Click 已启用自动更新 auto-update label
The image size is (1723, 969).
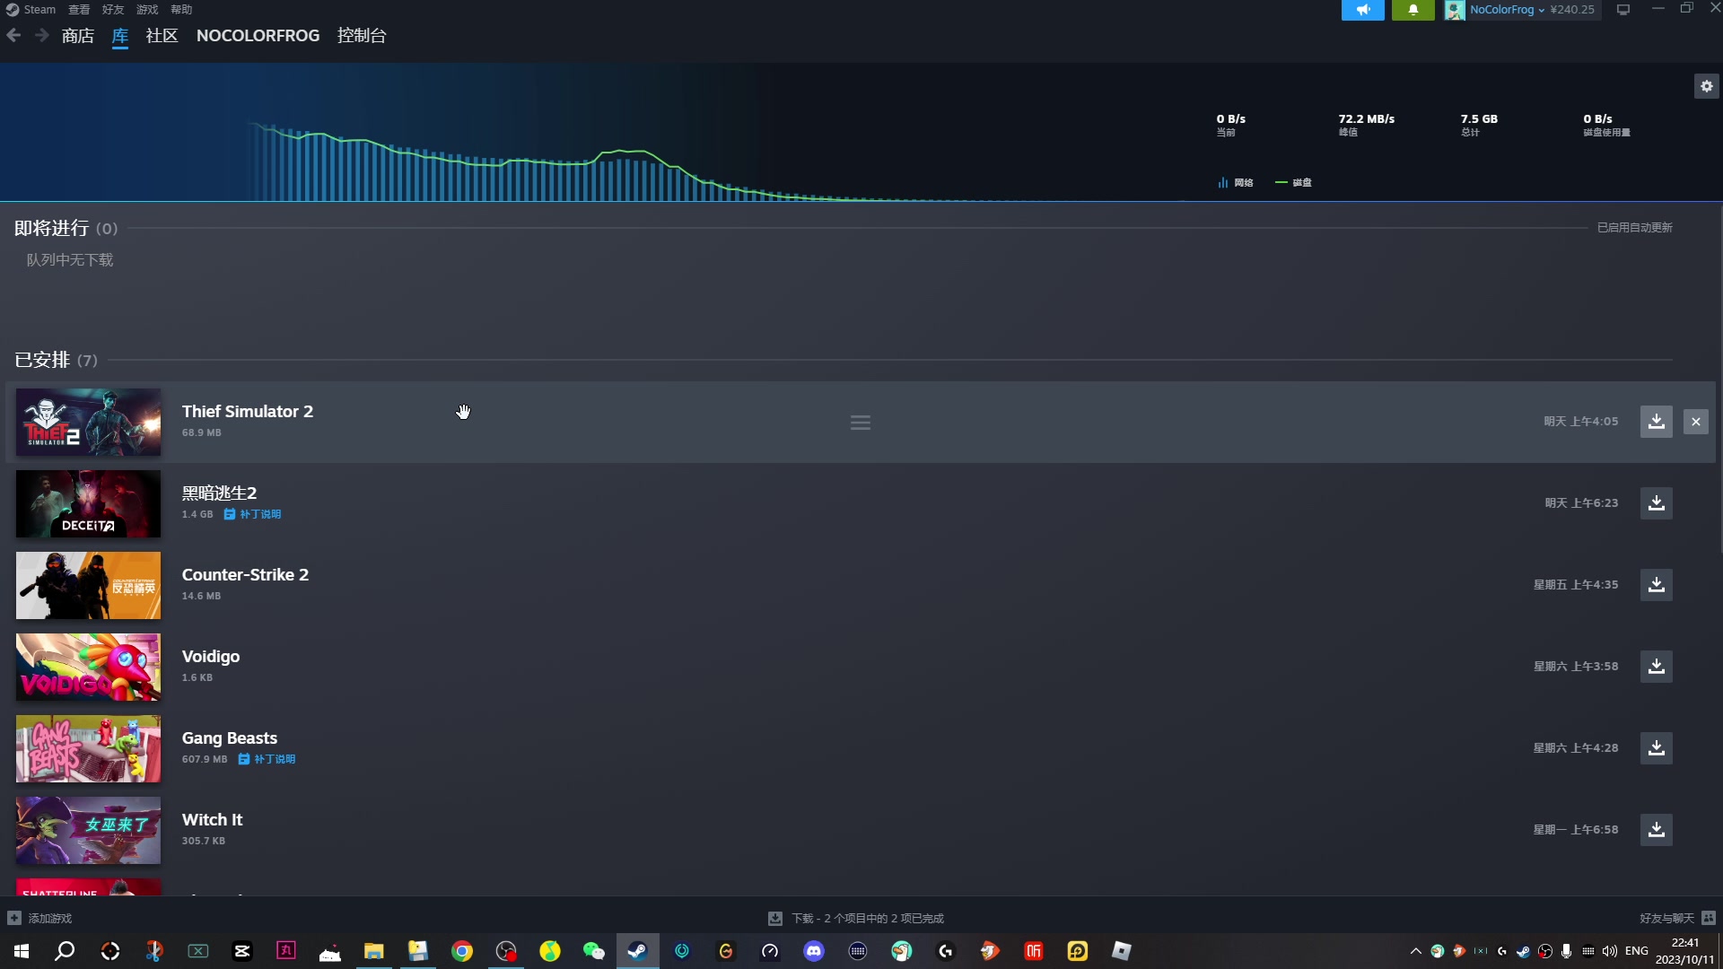[x=1634, y=228]
